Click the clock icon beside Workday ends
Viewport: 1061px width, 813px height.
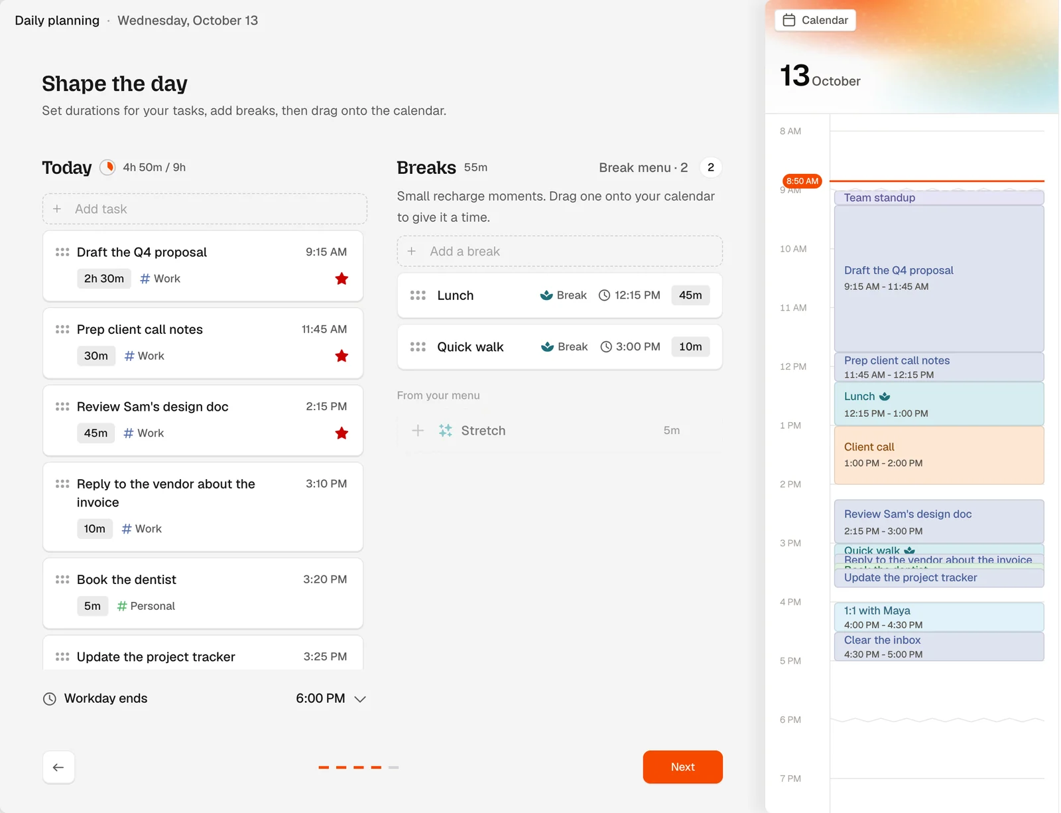pos(50,699)
